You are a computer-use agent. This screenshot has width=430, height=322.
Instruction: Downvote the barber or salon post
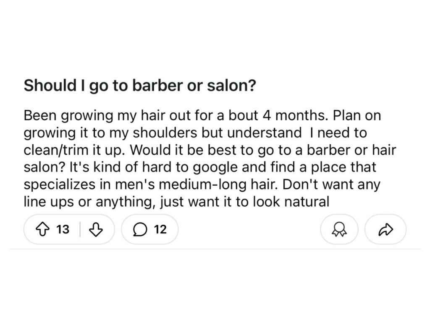point(97,229)
